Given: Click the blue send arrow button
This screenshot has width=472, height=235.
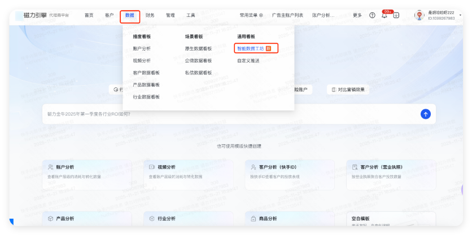Looking at the screenshot, I should point(425,114).
